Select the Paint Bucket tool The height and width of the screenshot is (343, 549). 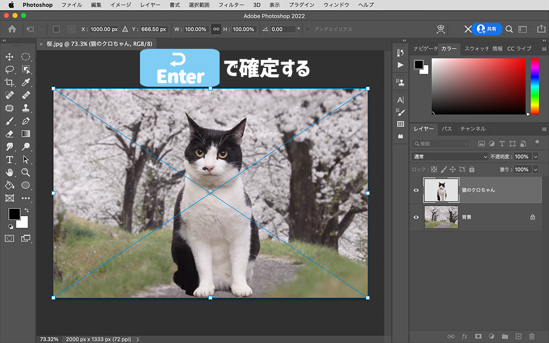click(9, 185)
